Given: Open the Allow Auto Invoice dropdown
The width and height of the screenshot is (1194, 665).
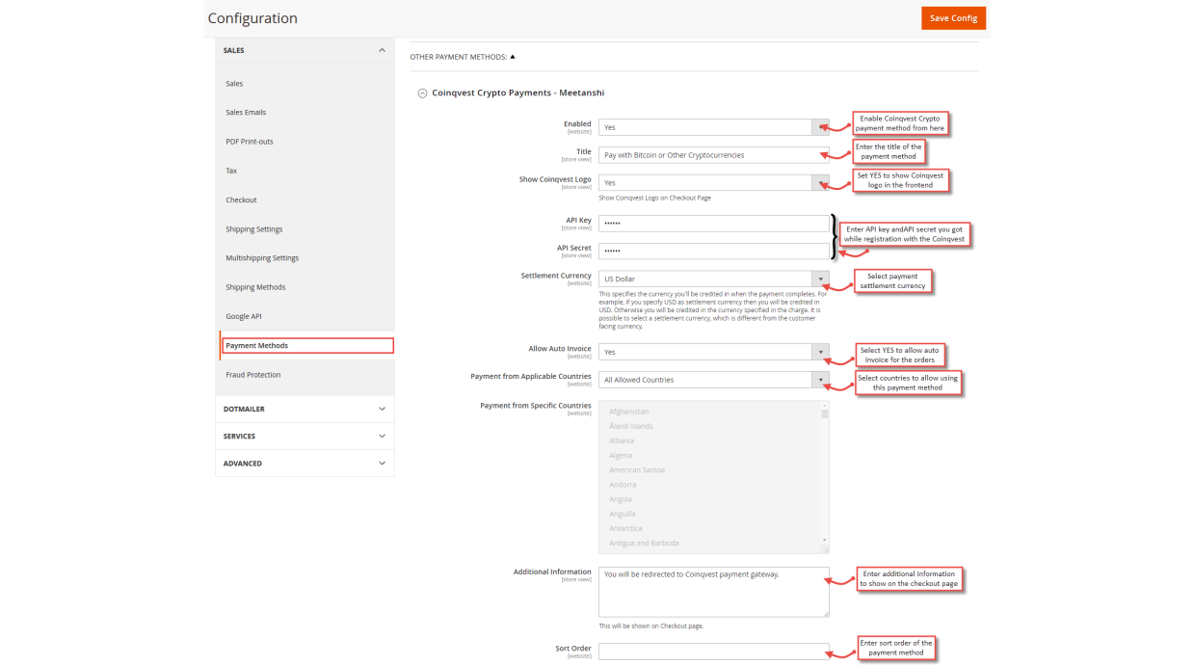Looking at the screenshot, I should coord(820,351).
